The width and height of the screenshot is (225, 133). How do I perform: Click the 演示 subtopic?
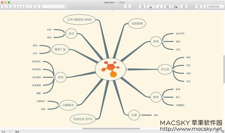[x=156, y=115]
